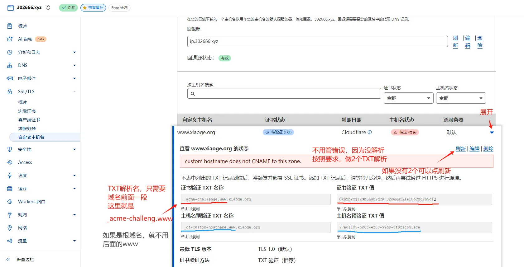Select 自定义主机名 submenu item
The width and height of the screenshot is (524, 267).
45,137
